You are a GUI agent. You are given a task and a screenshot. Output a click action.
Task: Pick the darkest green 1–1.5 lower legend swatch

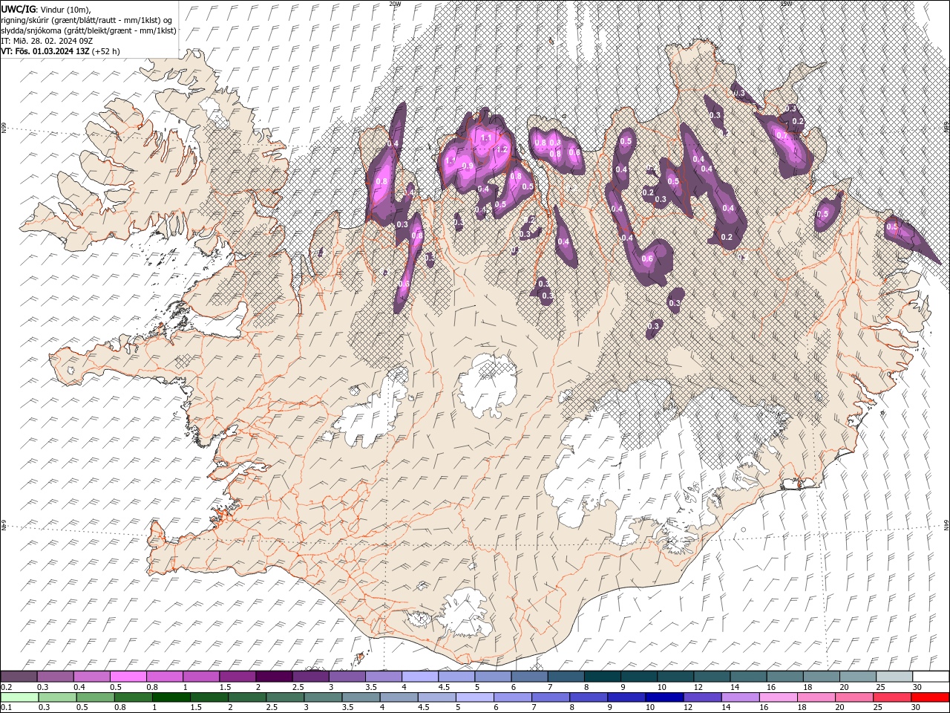[x=171, y=697]
